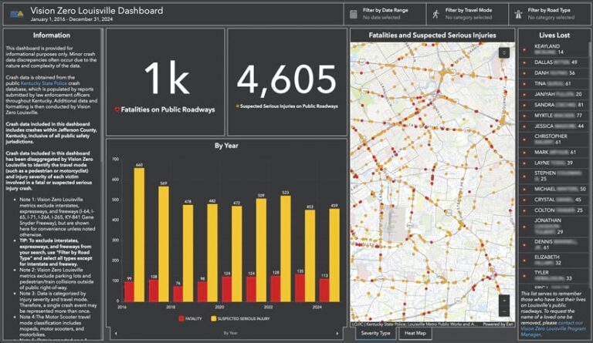Open the map tool button in top-right corner
The height and width of the screenshot is (343, 593).
(x=503, y=53)
